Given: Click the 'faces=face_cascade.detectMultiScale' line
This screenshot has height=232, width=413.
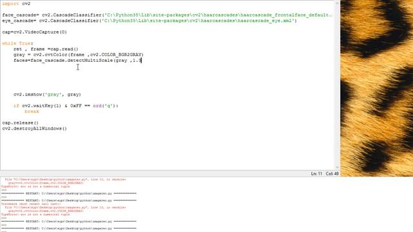Looking at the screenshot, I should tap(77, 61).
